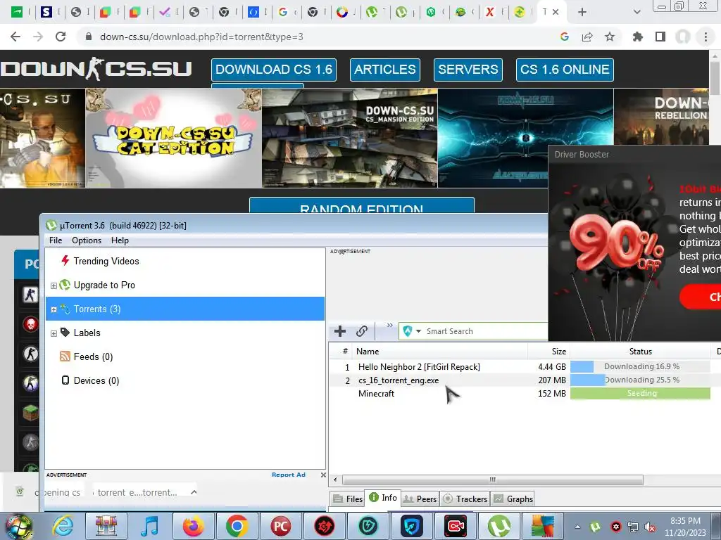Image resolution: width=721 pixels, height=540 pixels.
Task: Expand the download item options chevron
Action: [x=194, y=492]
